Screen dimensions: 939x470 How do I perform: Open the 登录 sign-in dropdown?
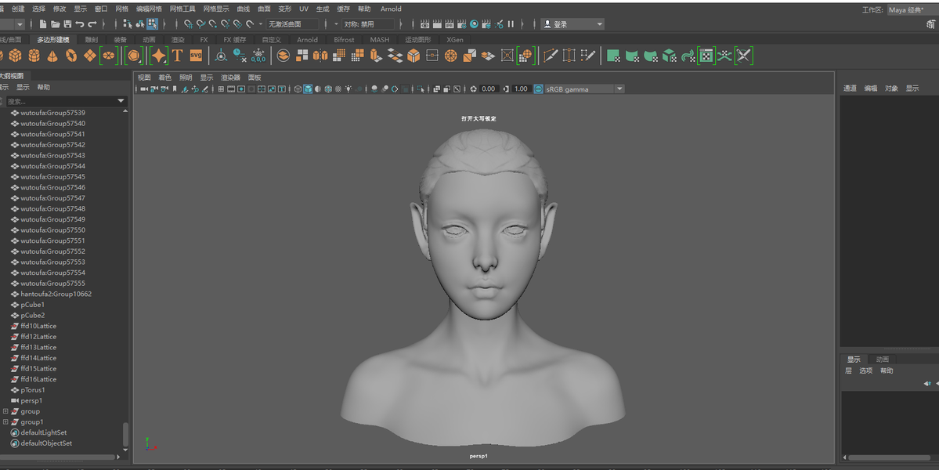(x=573, y=24)
